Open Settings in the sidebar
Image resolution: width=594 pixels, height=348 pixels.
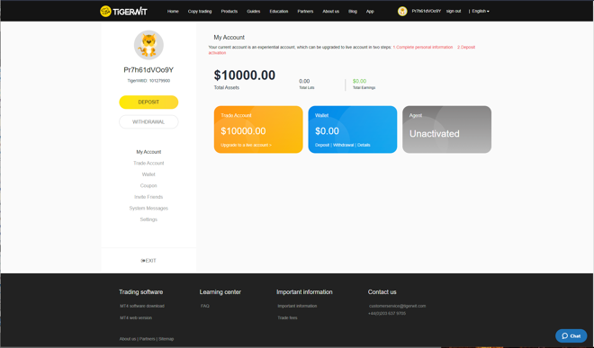pyautogui.click(x=148, y=219)
